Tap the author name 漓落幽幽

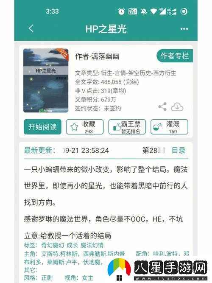[105, 56]
